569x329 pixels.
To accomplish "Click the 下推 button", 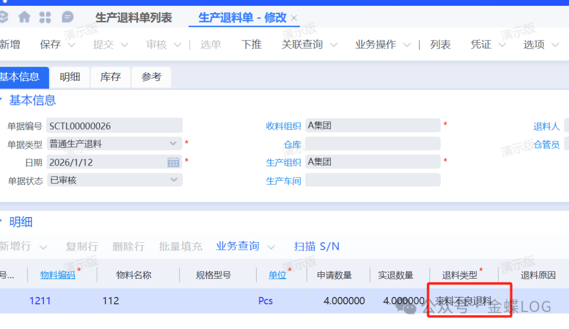I will (x=251, y=45).
